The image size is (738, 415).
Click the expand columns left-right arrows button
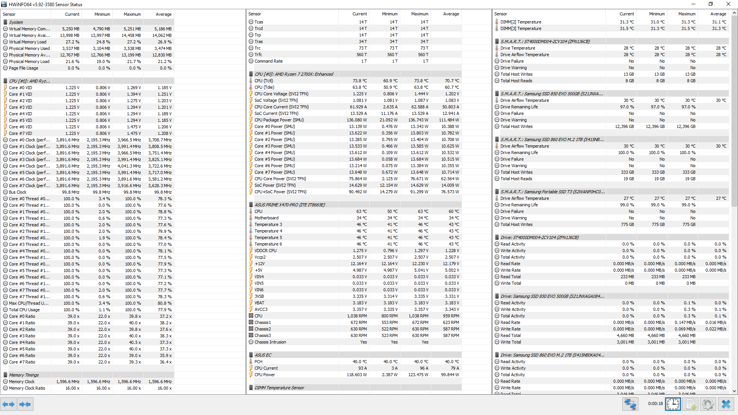(x=8, y=404)
